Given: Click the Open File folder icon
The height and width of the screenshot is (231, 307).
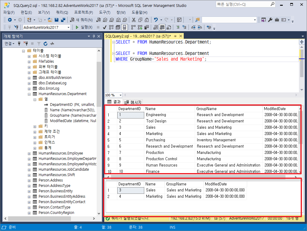Looking at the screenshot, I should click(50, 20).
